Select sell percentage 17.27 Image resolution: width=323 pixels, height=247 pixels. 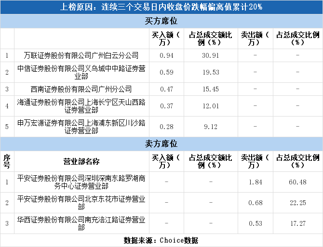(297, 223)
